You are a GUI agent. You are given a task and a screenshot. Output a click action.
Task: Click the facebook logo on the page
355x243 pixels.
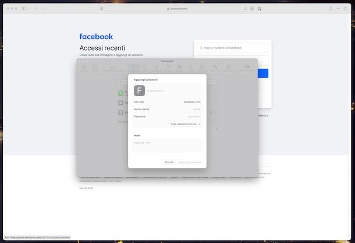click(96, 37)
